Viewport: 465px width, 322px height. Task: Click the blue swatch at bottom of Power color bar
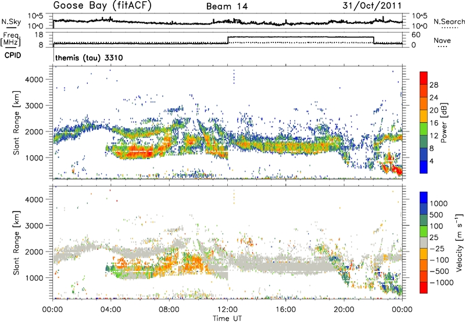tap(424, 167)
